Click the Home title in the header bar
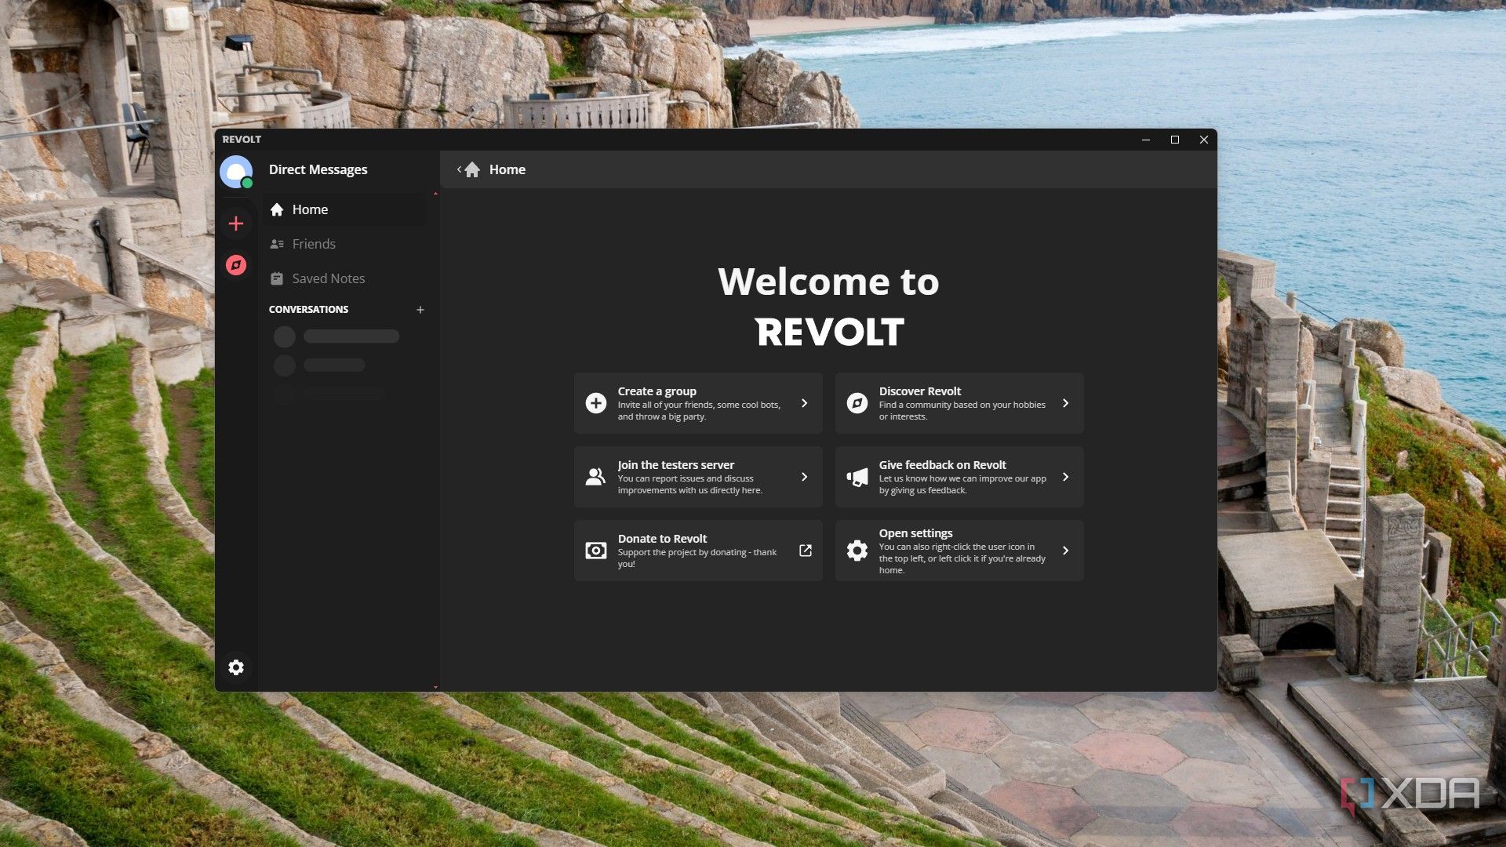 click(x=507, y=169)
